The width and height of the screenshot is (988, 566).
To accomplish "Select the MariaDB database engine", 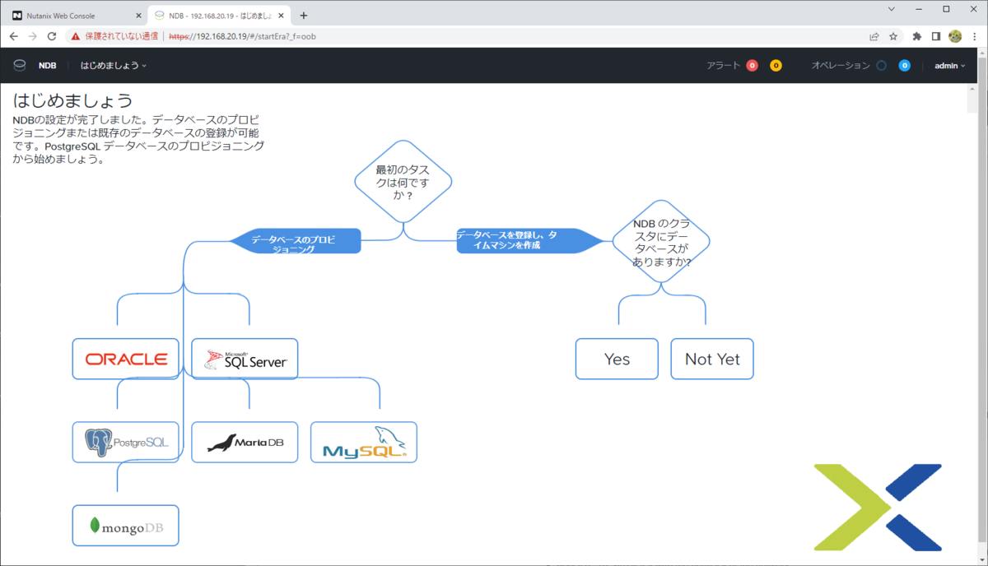I will tap(245, 442).
